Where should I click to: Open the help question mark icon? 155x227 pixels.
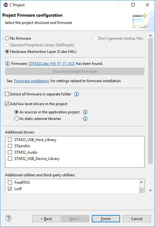8,218
